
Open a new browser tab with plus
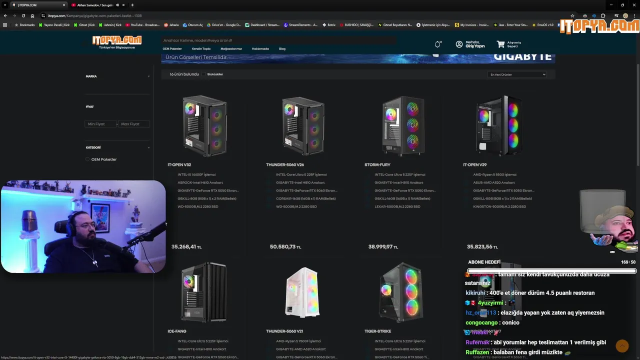pyautogui.click(x=132, y=5)
